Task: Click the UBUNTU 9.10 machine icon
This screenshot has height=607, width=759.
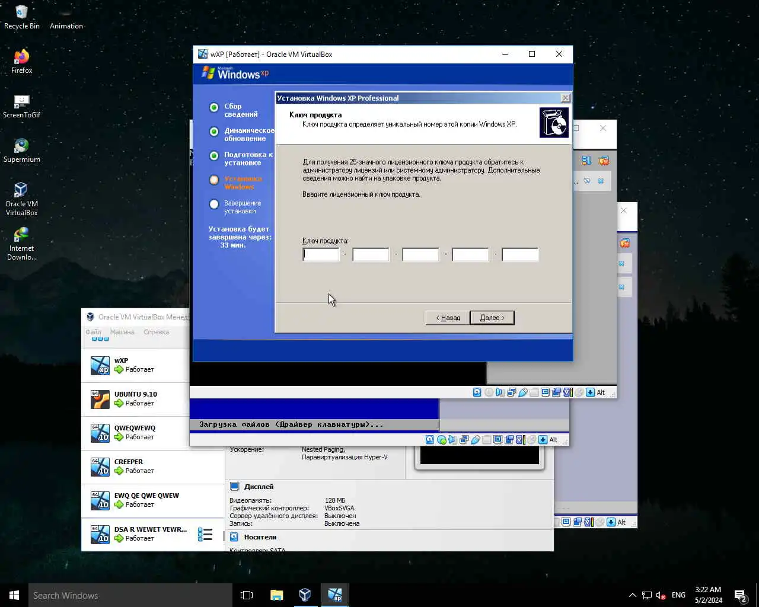Action: pos(100,399)
